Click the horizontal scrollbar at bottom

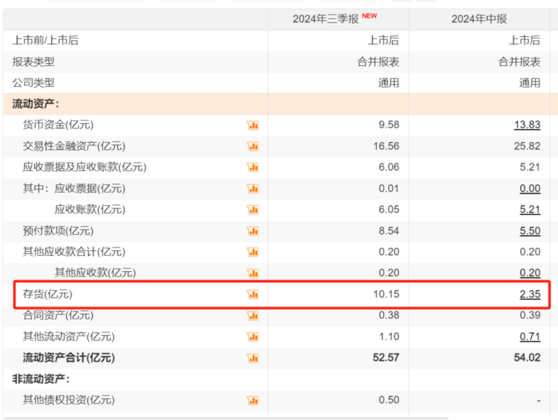(225, 418)
